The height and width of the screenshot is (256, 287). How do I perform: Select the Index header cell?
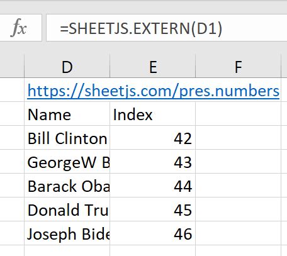tap(153, 114)
